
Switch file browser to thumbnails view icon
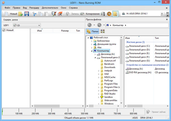click(x=103, y=31)
